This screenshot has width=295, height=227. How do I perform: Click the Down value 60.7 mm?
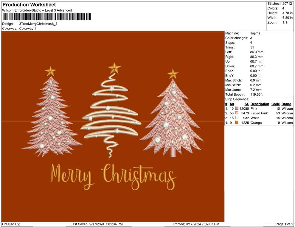(257, 66)
